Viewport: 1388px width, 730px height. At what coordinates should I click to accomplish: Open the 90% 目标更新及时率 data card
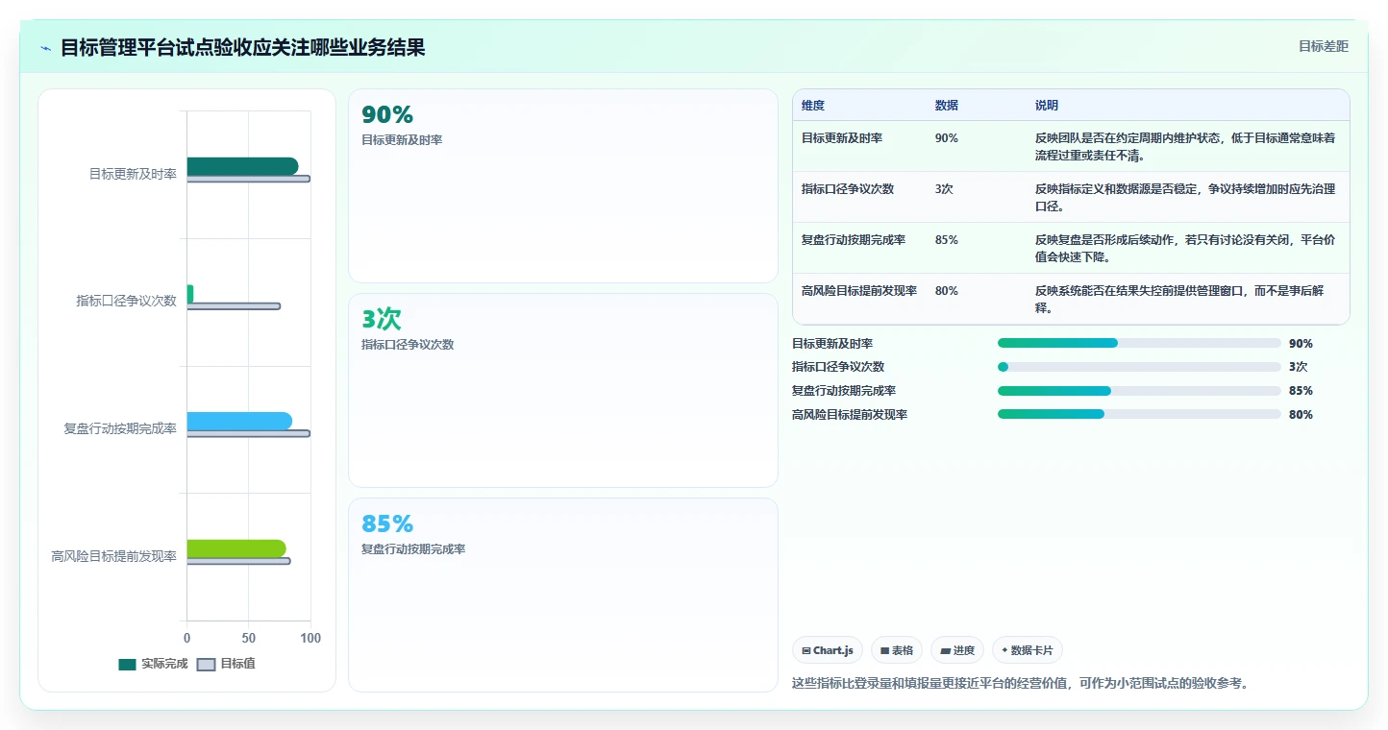[x=562, y=186]
